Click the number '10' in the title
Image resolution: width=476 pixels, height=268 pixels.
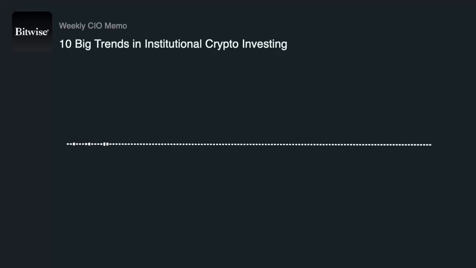coord(65,44)
